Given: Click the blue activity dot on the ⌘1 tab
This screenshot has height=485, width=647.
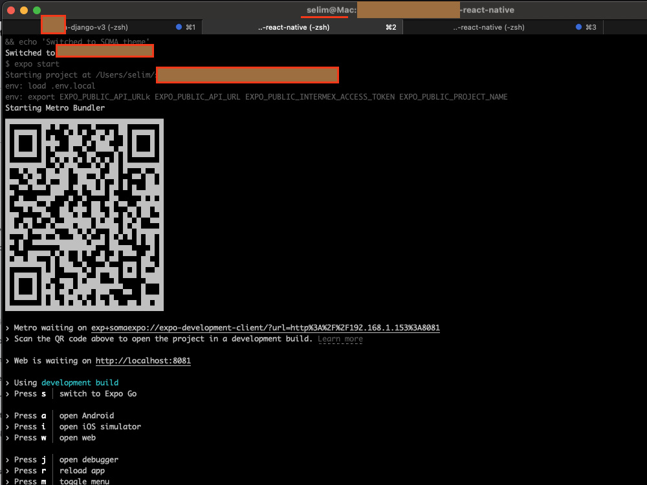Looking at the screenshot, I should pyautogui.click(x=179, y=27).
